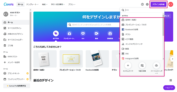Image resolution: width=177 pixels, height=92 pixels.
Task: Select the おすすめ category icon
Action: [56, 34]
